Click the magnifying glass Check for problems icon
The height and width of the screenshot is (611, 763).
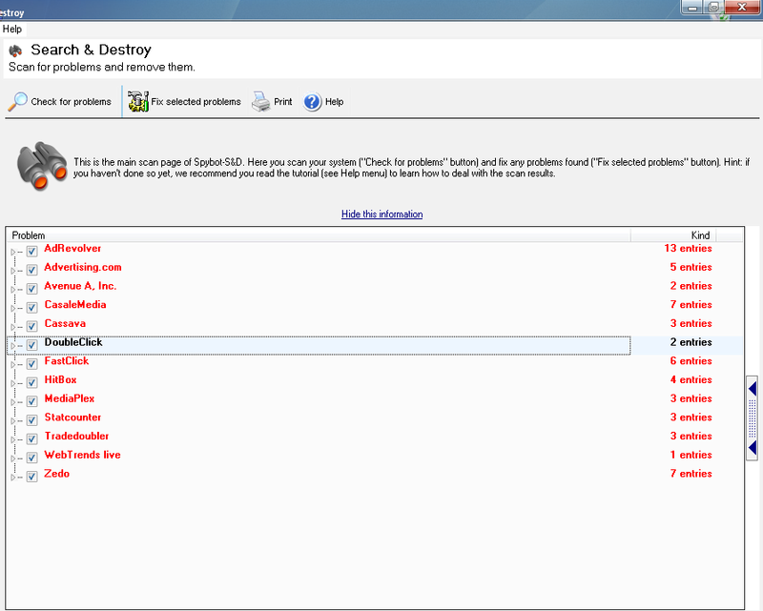point(17,102)
